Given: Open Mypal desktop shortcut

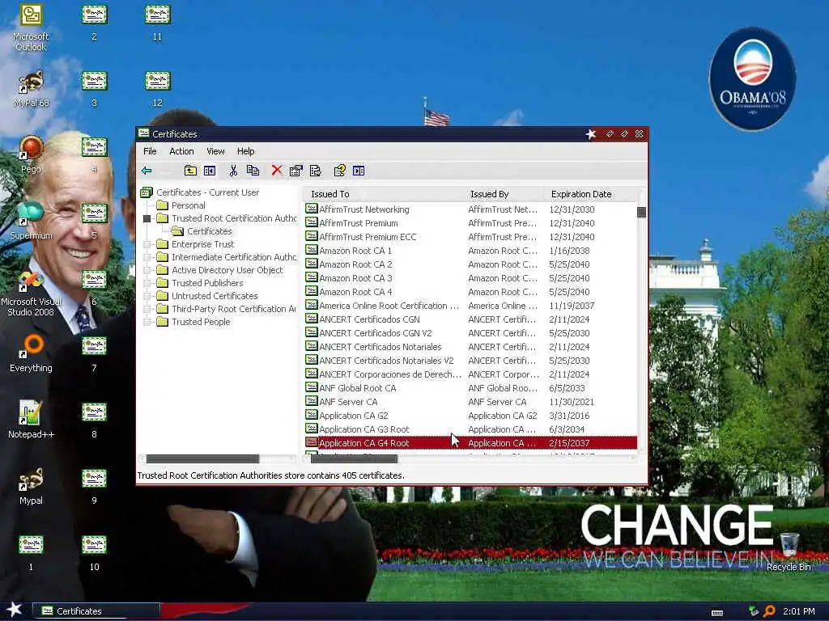Looking at the screenshot, I should click(x=31, y=486).
